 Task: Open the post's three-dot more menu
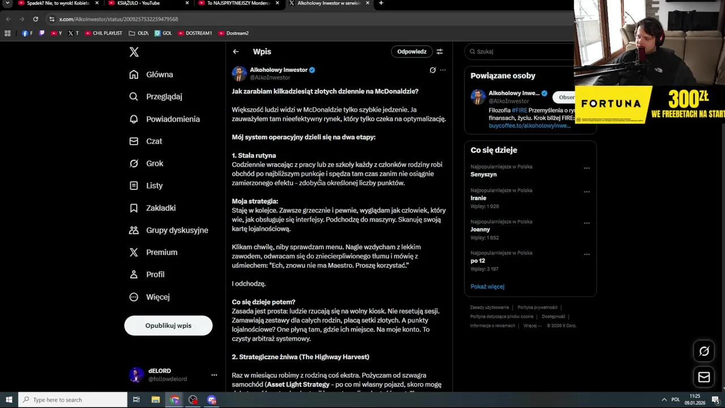coord(443,70)
